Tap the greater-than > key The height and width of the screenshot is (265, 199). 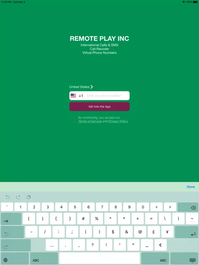coord(170,207)
